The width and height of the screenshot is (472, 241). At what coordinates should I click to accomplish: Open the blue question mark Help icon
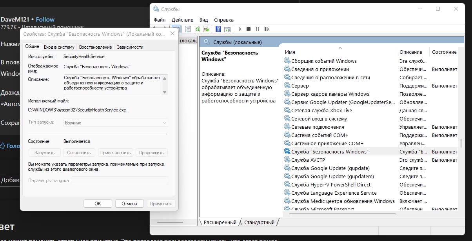coord(218,29)
